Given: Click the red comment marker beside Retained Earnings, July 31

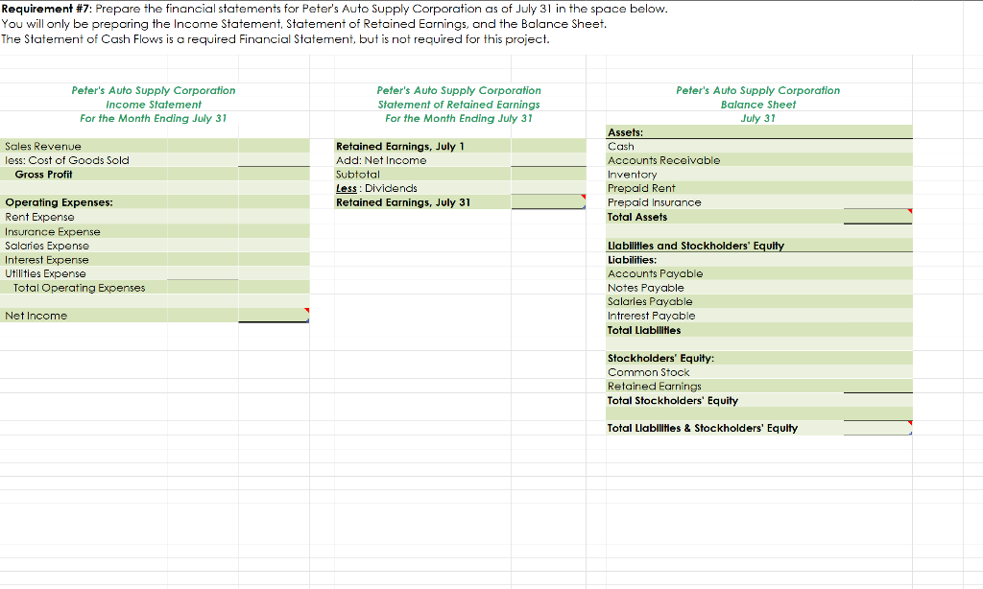Looking at the screenshot, I should point(584,198).
